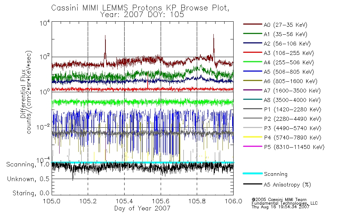The width and height of the screenshot is (343, 217).
Task: Click the 106.0 x-axis tick label
Action: [233, 201]
